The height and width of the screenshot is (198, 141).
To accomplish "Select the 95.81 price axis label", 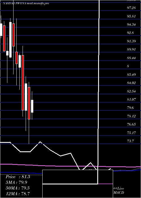I will (x=131, y=16).
